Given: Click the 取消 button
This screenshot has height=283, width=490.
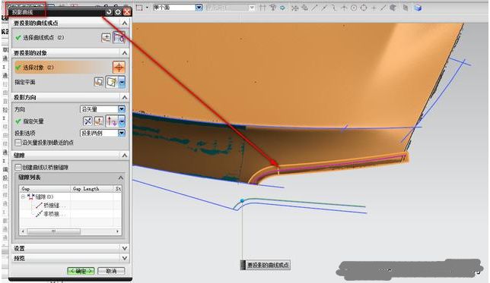Looking at the screenshot, I should click(111, 271).
